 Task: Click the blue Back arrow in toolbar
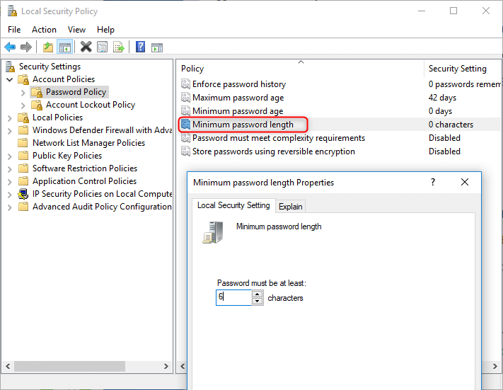[x=10, y=47]
